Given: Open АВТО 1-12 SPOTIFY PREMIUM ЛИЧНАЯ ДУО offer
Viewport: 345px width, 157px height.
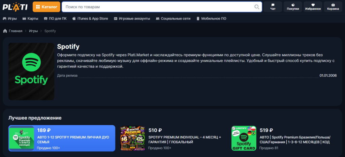Looking at the screenshot, I should pos(73,139).
